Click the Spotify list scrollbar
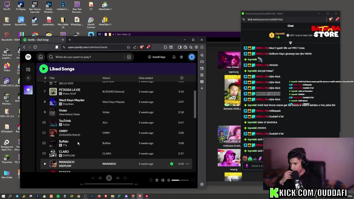Screen dimensions: 354x199 [195, 104]
